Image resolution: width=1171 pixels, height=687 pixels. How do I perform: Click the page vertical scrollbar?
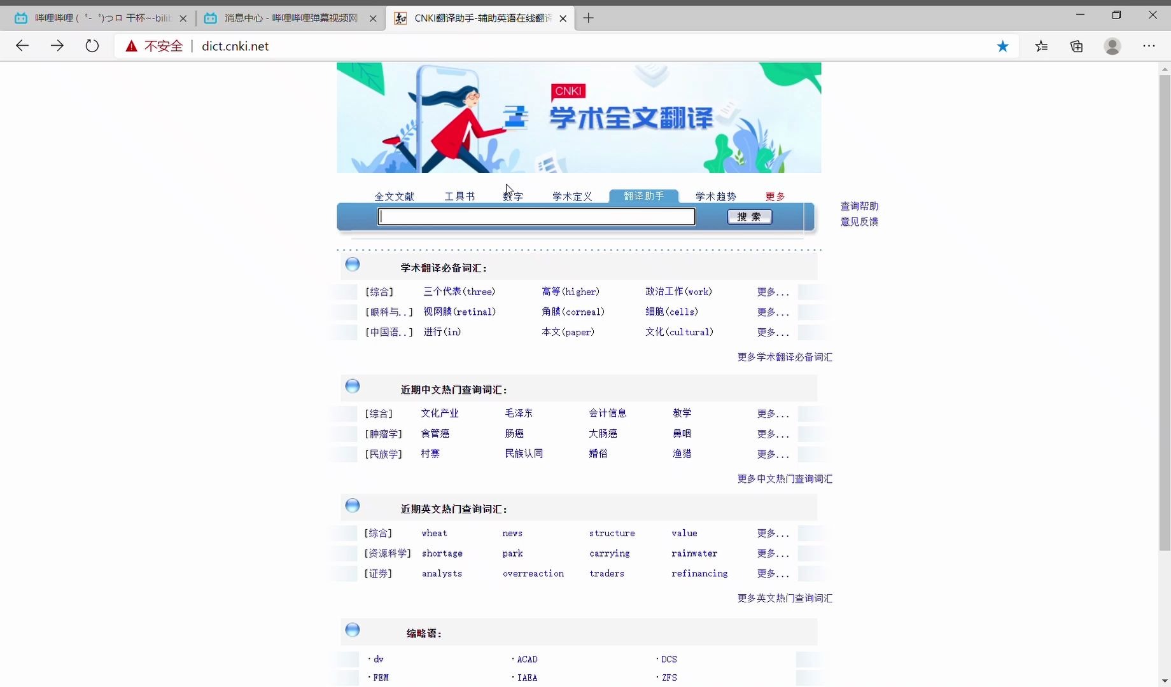[1165, 312]
